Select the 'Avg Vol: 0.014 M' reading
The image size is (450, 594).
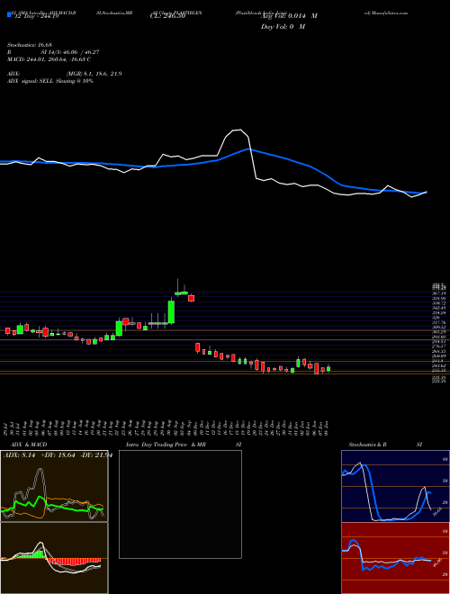[289, 16]
